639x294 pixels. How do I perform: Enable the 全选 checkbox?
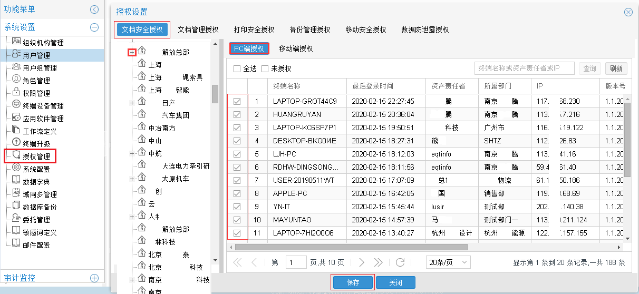[x=237, y=68]
